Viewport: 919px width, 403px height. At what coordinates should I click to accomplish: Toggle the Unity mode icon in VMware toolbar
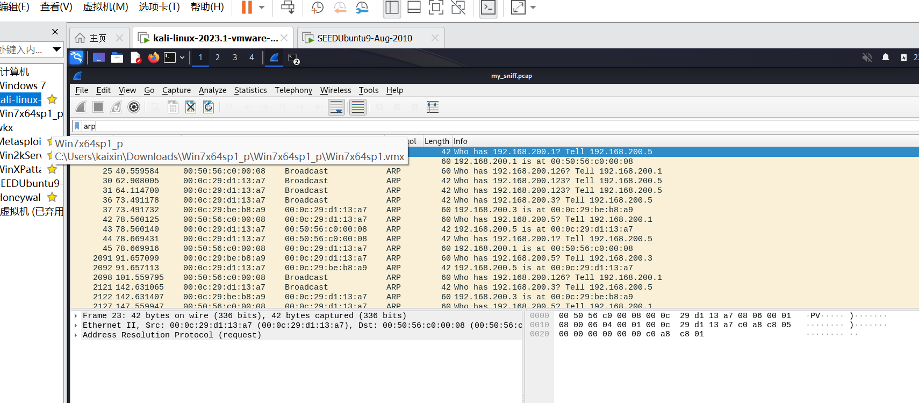coord(458,8)
